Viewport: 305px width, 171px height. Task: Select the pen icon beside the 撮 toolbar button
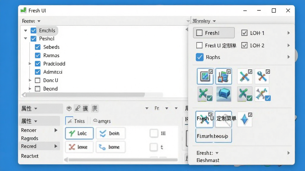coord(78,108)
